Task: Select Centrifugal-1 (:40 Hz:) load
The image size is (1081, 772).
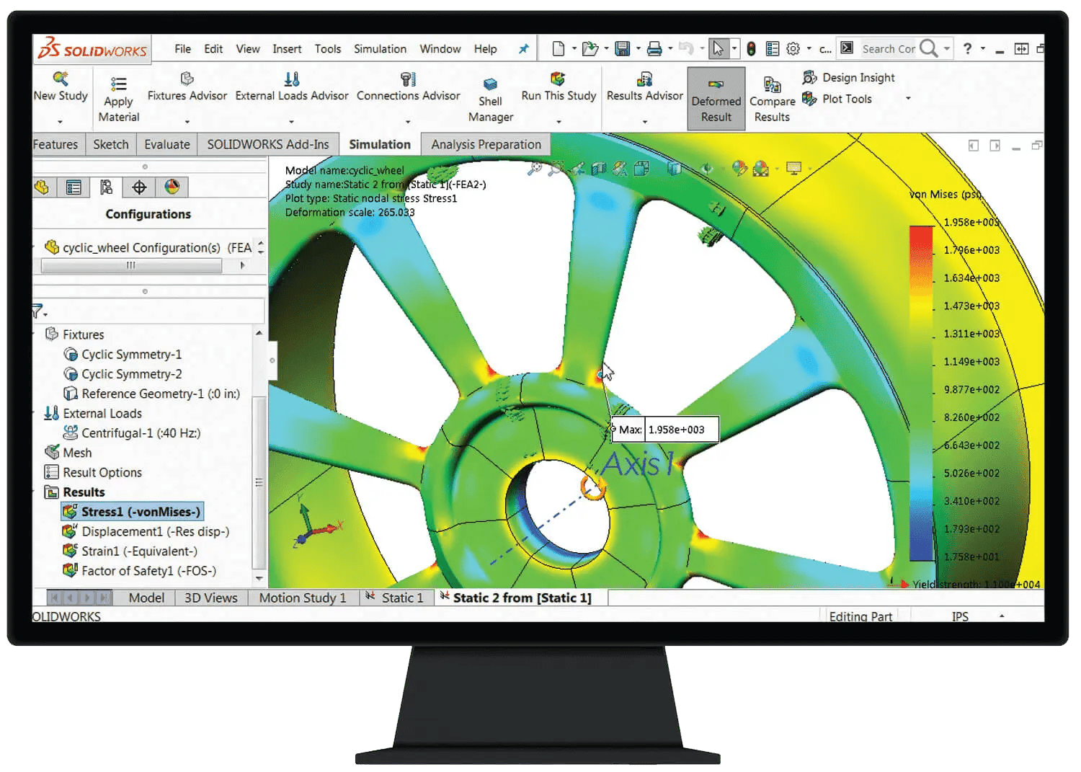Action: pos(132,432)
